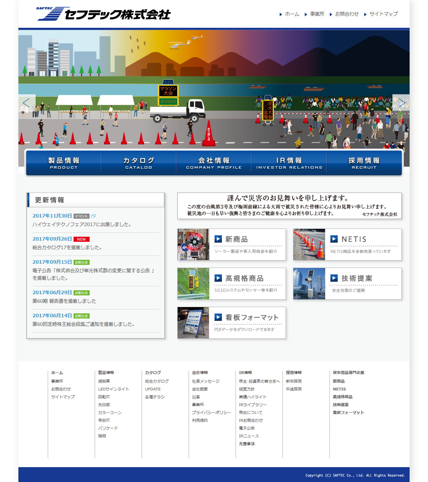This screenshot has height=482, width=428.
Task: Click the traffic cones thumbnail next to NETIS
Action: 309,244
